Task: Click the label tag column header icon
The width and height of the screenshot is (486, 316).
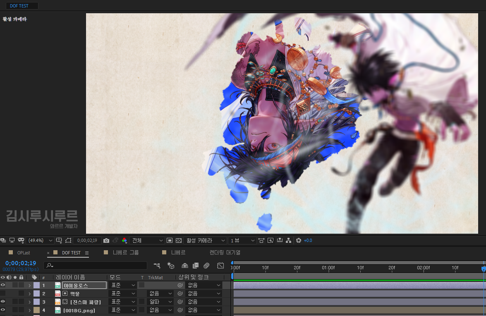Action: [x=34, y=277]
